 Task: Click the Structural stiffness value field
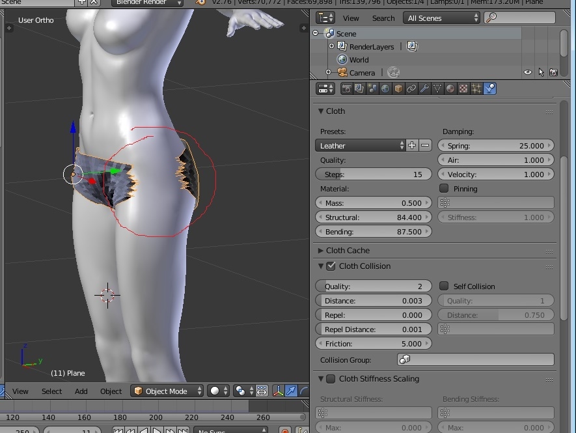click(x=373, y=217)
